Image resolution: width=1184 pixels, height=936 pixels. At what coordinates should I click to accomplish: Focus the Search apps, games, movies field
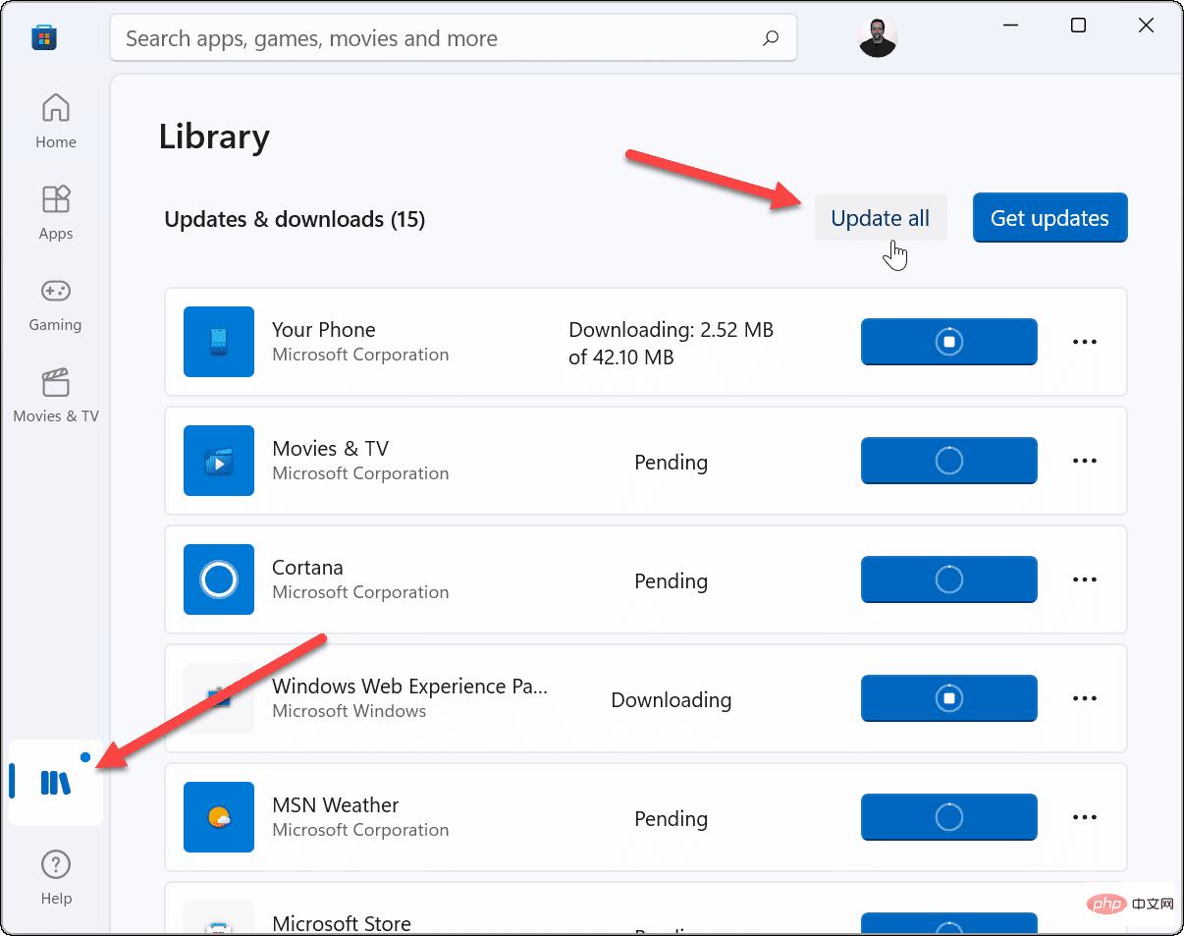(454, 38)
